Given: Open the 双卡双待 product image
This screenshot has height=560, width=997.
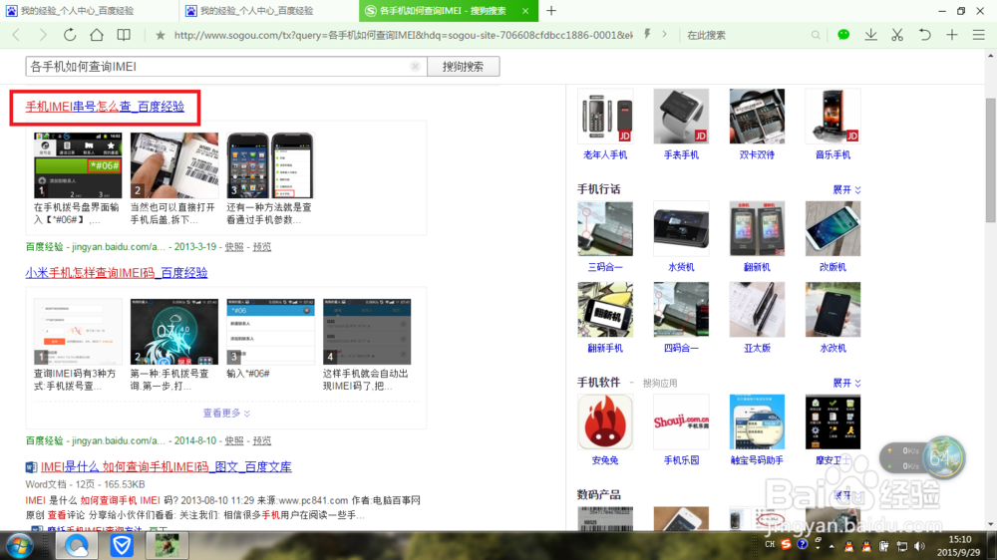Looking at the screenshot, I should tap(757, 116).
